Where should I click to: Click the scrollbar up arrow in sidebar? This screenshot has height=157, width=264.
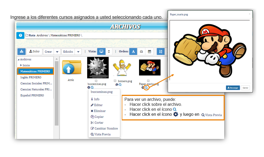tap(57, 59)
